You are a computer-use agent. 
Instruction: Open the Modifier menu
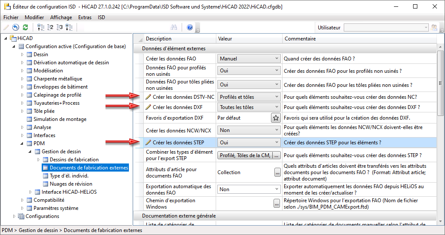pyautogui.click(x=34, y=17)
